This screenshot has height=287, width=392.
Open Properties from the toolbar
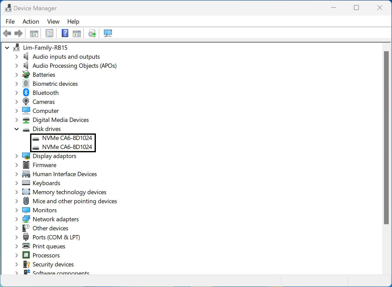tap(49, 33)
